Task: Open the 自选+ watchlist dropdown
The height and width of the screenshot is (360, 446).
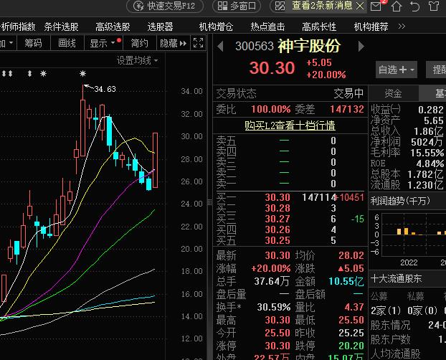Action: click(397, 70)
